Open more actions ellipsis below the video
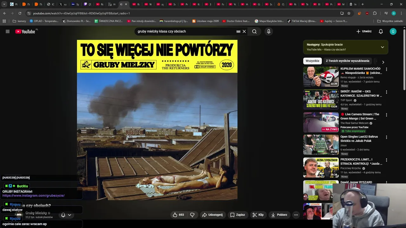Viewport: 406px width, 228px height. tap(296, 215)
